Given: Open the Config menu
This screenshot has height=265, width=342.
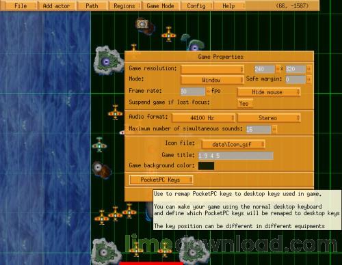Looking at the screenshot, I should (x=196, y=5).
